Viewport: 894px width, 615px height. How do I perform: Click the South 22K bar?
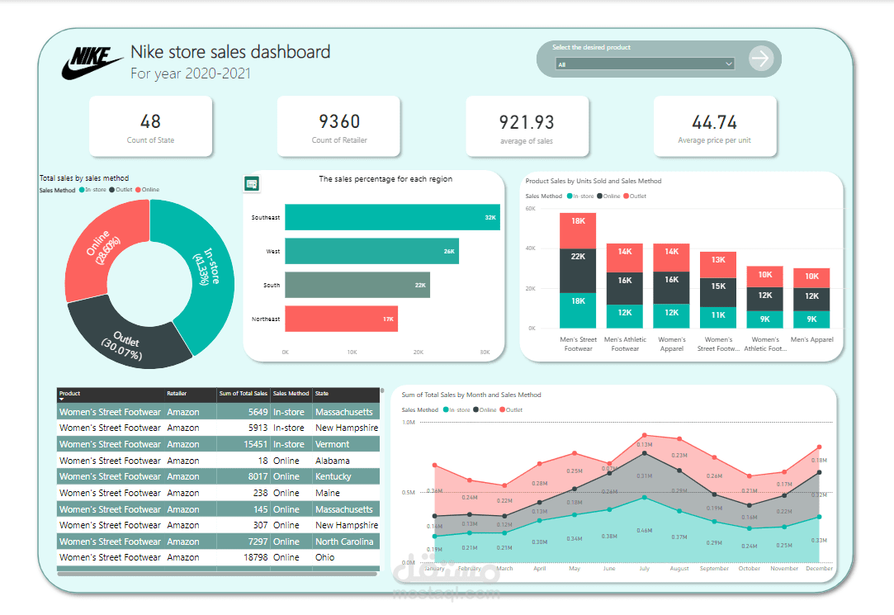(357, 285)
